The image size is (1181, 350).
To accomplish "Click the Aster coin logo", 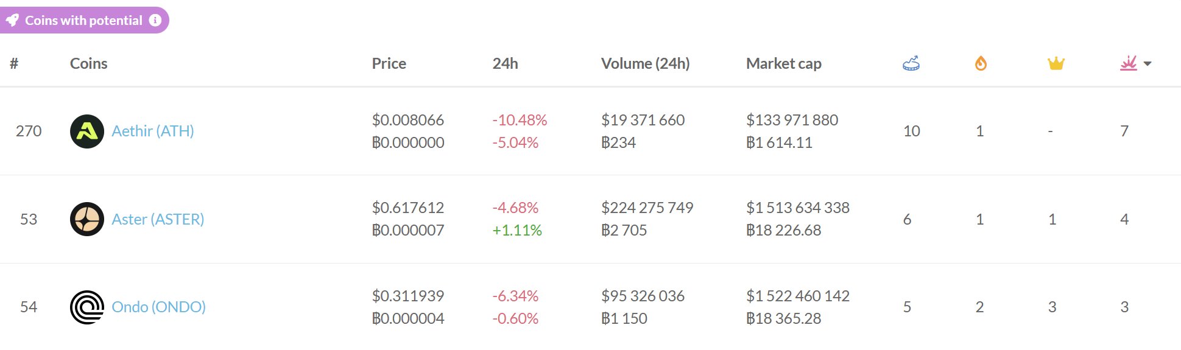I will (87, 219).
